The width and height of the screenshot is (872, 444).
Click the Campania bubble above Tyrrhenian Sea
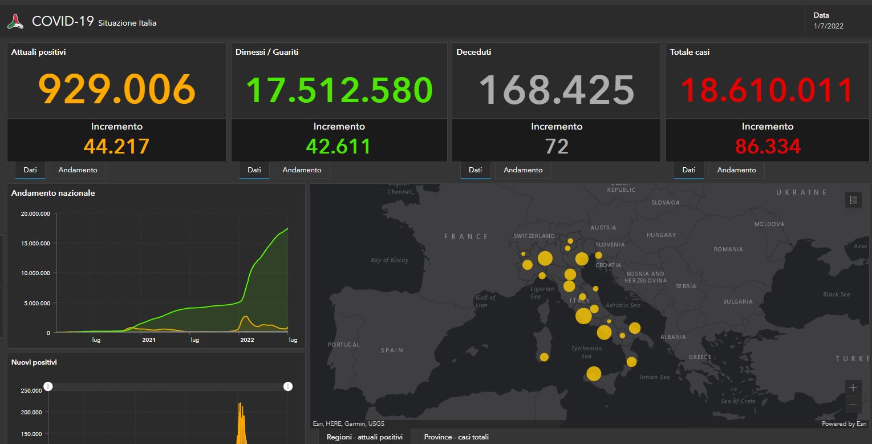coord(605,332)
